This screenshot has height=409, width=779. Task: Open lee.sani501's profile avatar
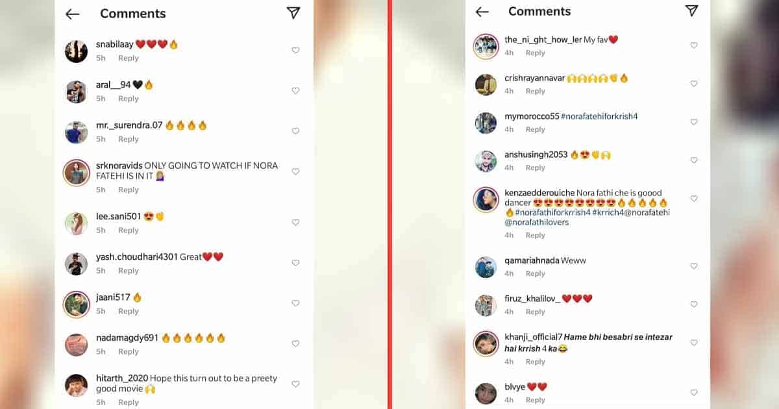coord(76,223)
